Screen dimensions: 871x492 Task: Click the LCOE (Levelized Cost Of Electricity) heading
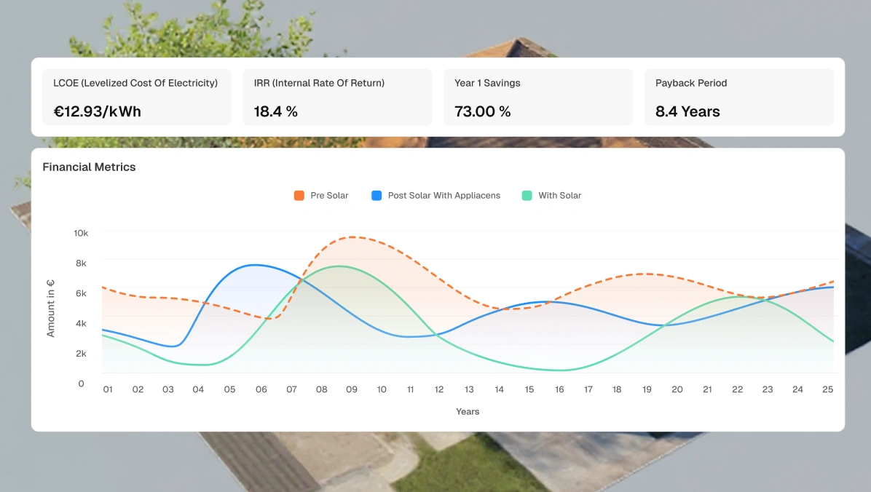[x=135, y=83]
